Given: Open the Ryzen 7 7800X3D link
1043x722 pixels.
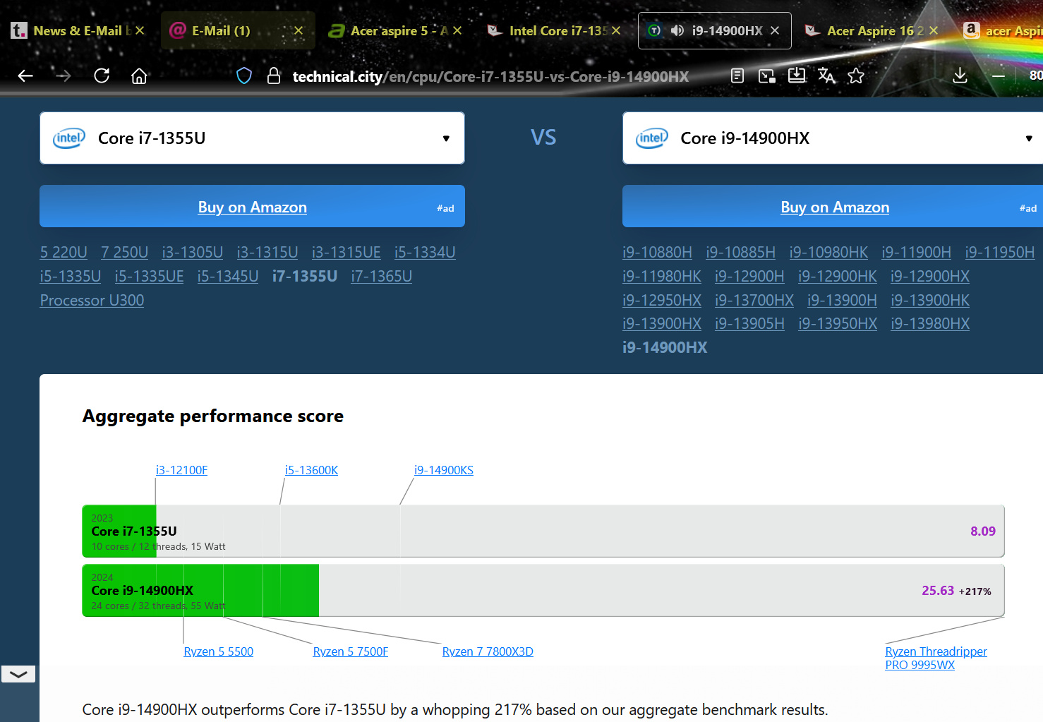Looking at the screenshot, I should pos(488,651).
